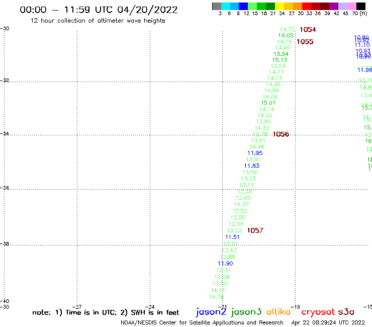This screenshot has width=372, height=327.
Task: Pick the yellow swatch in the color scale
Action: pyautogui.click(x=280, y=6)
